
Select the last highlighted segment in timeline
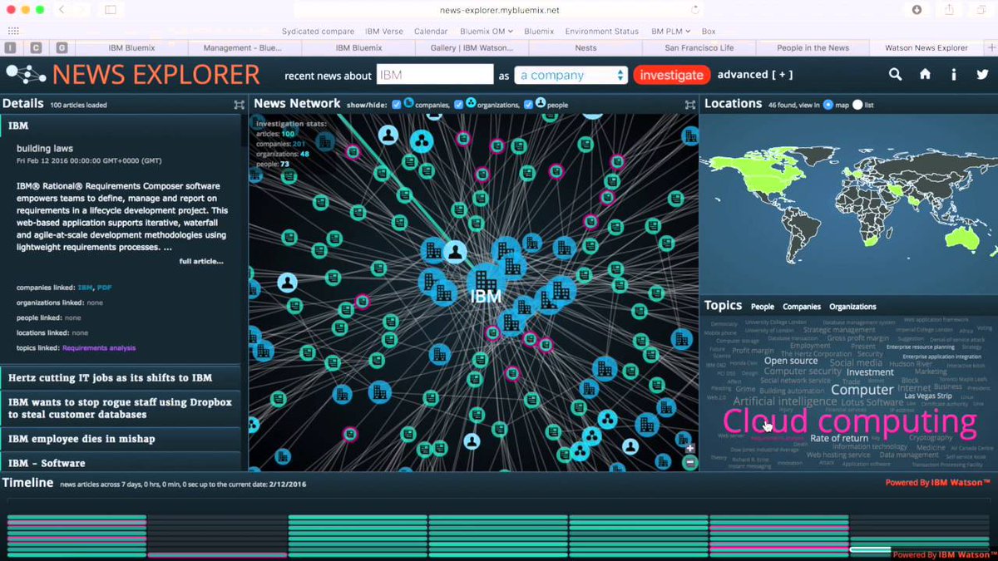(x=870, y=549)
